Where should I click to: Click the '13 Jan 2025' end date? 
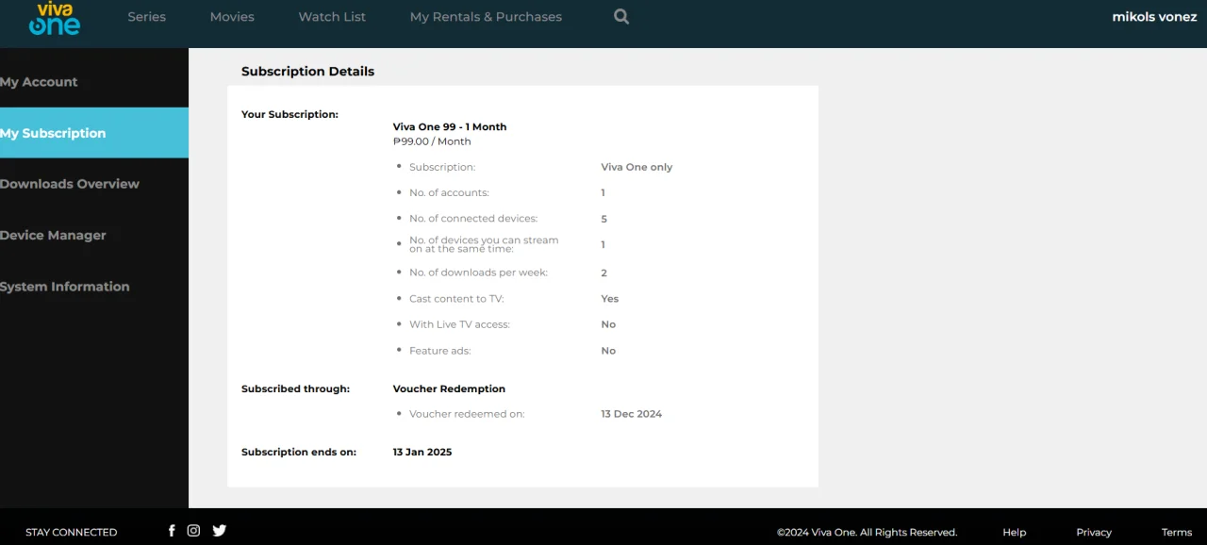click(x=422, y=453)
